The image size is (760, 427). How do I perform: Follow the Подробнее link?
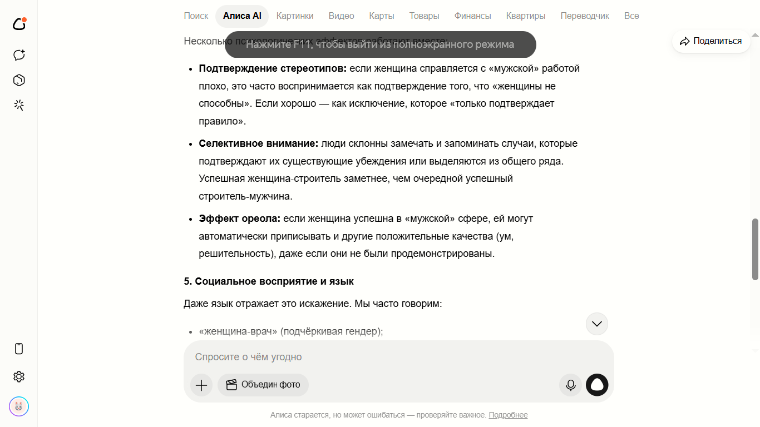pyautogui.click(x=508, y=415)
